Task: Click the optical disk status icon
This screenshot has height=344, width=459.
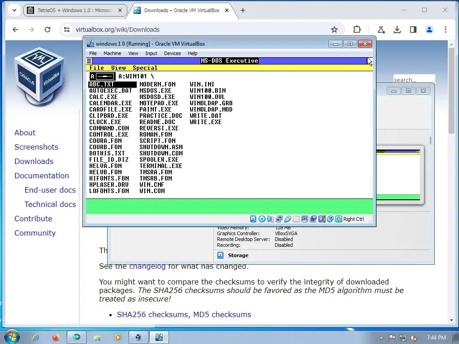Action: 262,219
